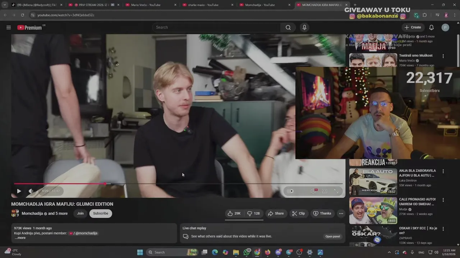Viewport: 460px width, 258px height.
Task: Switch to theater mode
Action: pyautogui.click(x=325, y=191)
